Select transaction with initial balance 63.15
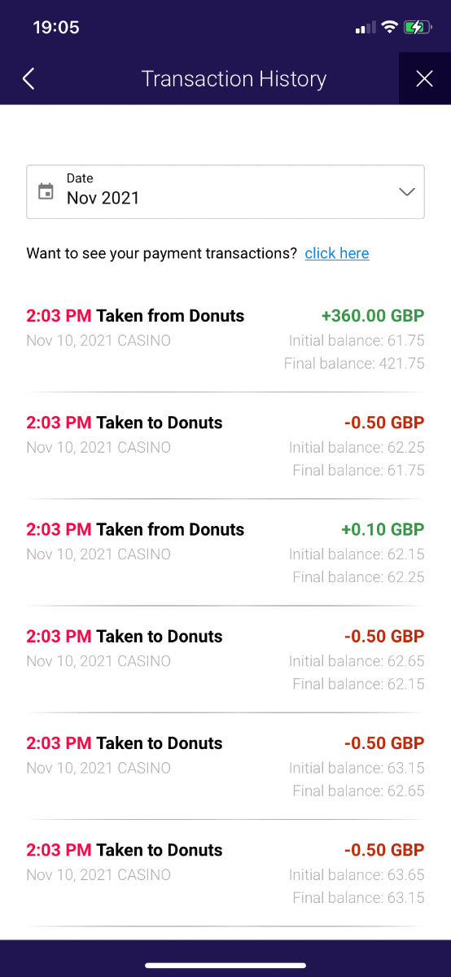Screen dimensions: 451x977 tap(225, 766)
